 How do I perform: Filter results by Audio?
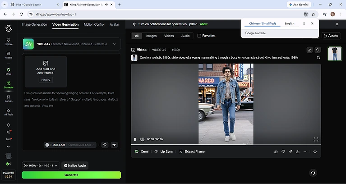[x=185, y=36]
